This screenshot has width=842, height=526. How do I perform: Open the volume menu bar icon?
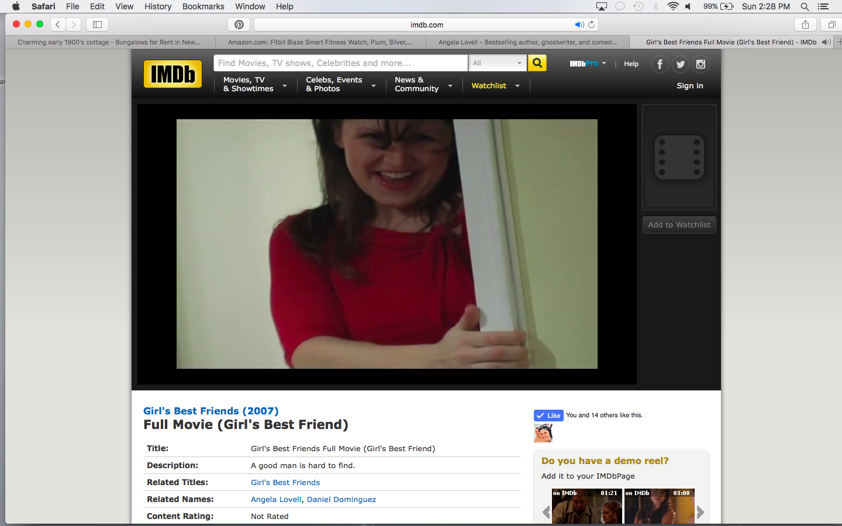(689, 6)
